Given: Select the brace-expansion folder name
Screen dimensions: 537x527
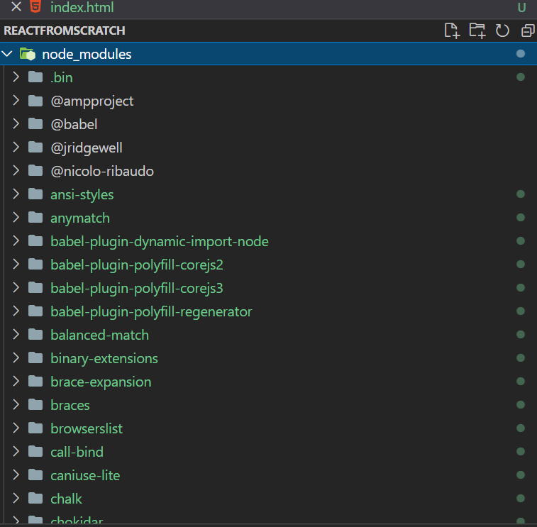Looking at the screenshot, I should (101, 382).
